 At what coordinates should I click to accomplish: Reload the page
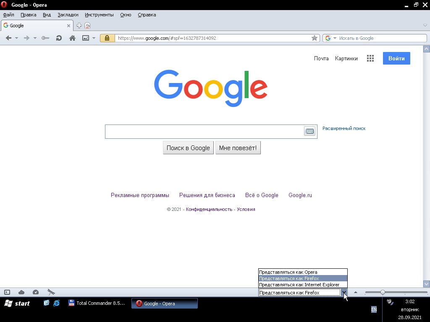(59, 38)
